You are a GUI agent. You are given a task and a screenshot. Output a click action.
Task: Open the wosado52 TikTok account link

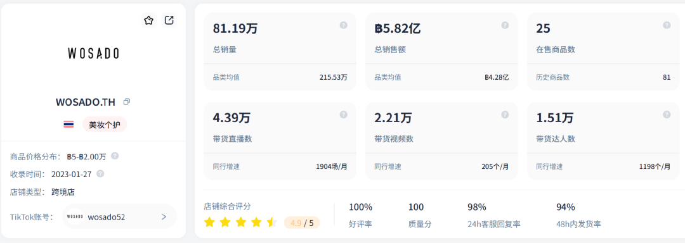pos(119,216)
